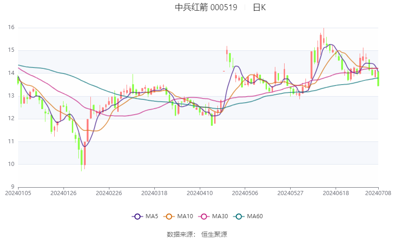
Task: Toggle the MA10 legend series
Action: pyautogui.click(x=178, y=216)
